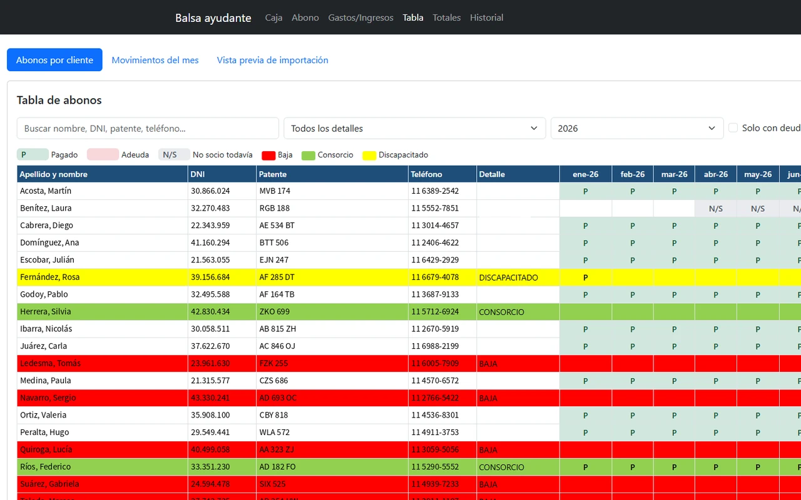Select the Fernández, Rosa name cell
801x500 pixels.
pyautogui.click(x=103, y=277)
